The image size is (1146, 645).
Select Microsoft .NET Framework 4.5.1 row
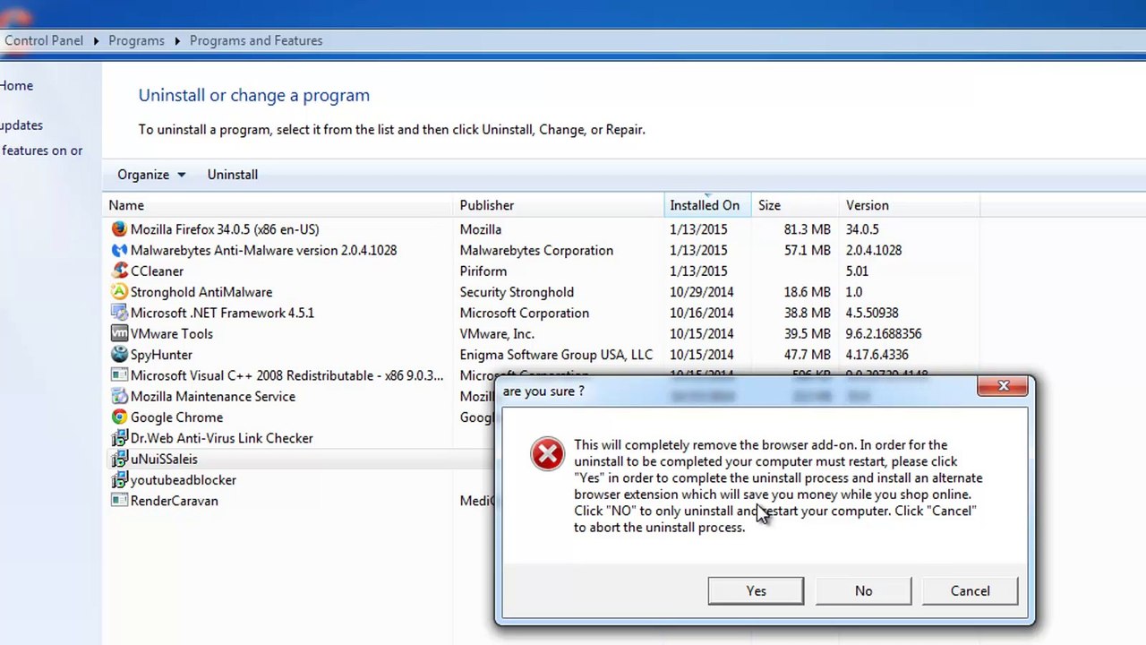tap(222, 313)
